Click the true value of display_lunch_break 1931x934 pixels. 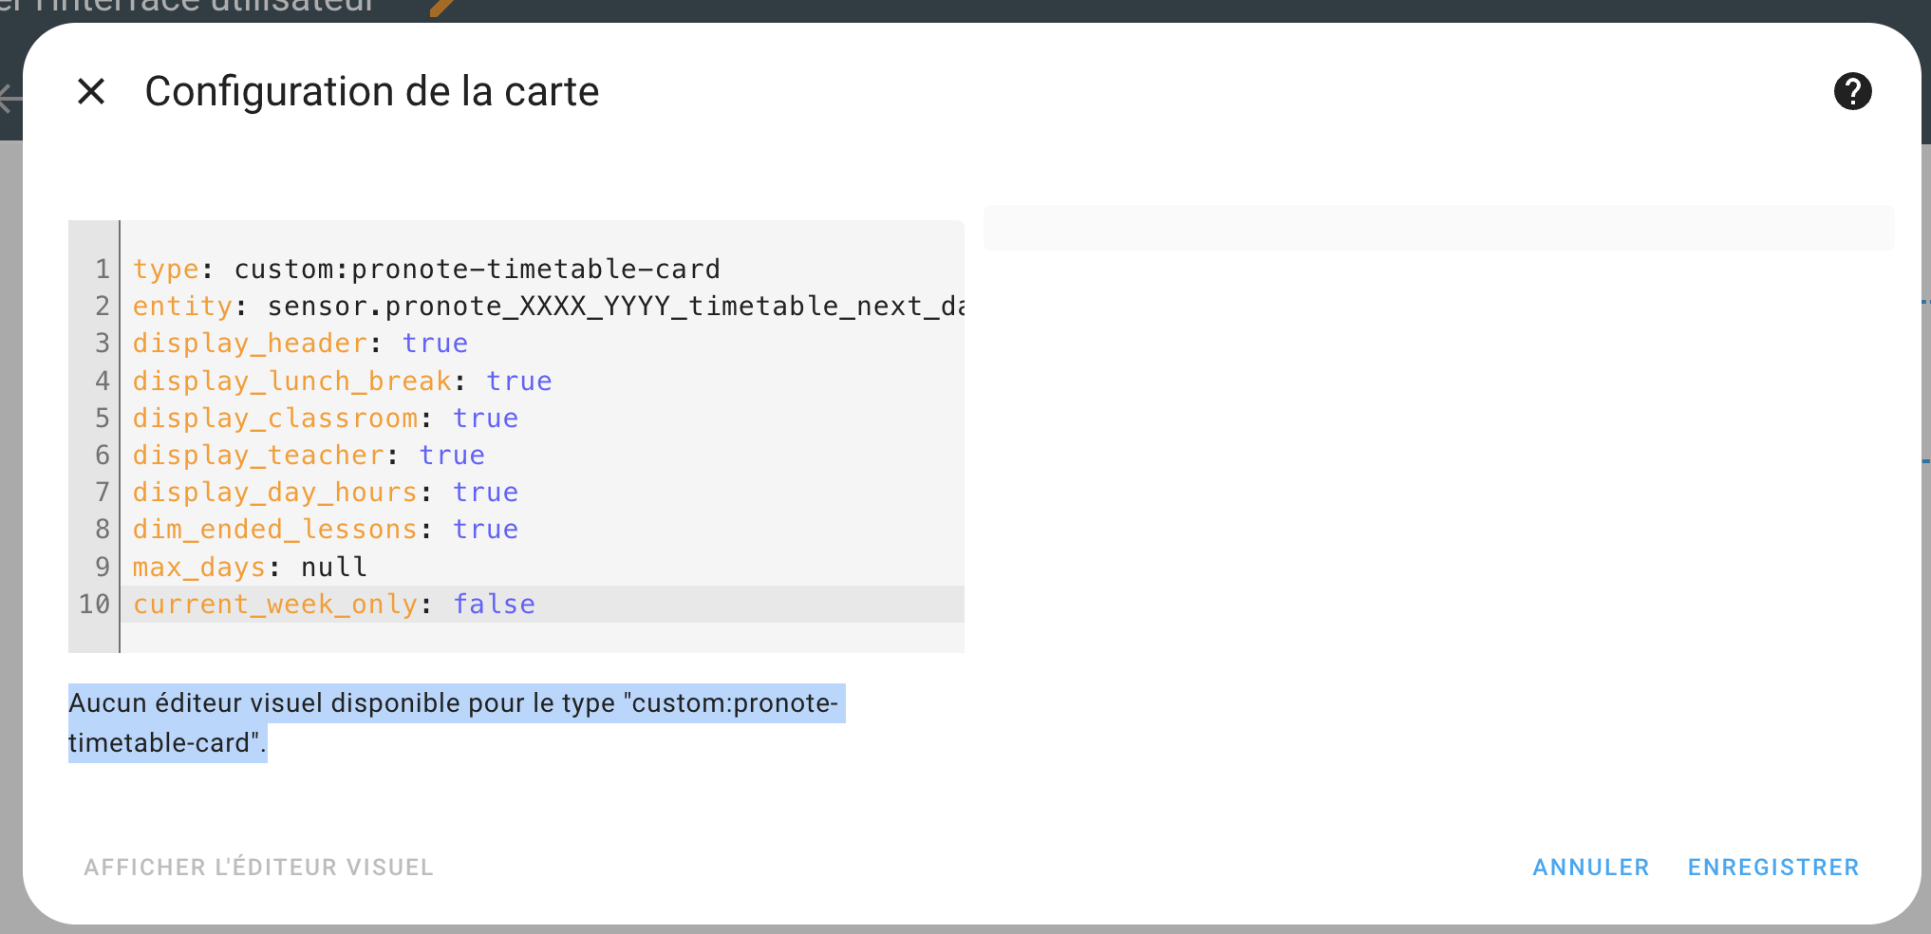[518, 382]
